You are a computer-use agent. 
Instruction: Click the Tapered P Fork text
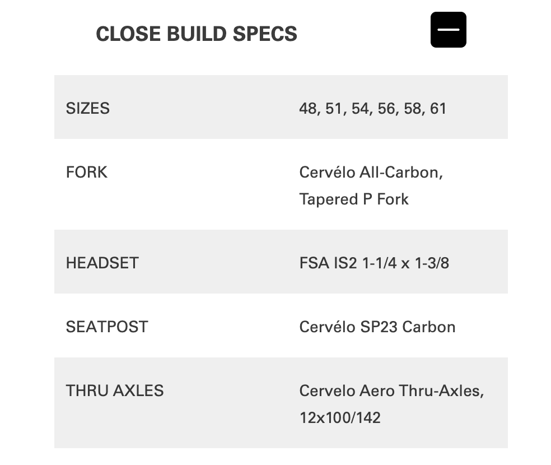click(354, 199)
